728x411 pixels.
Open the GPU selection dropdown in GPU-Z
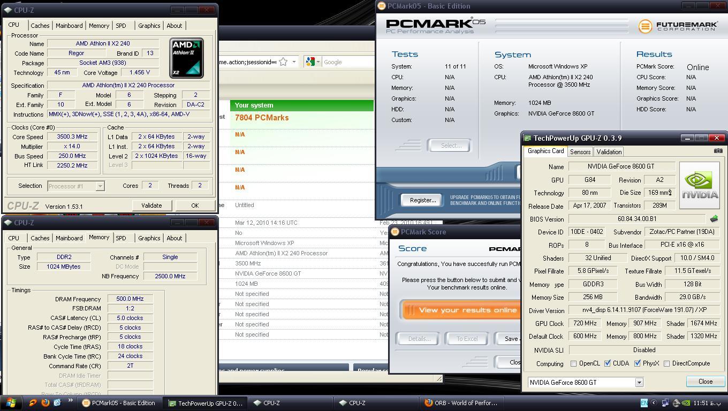639,382
